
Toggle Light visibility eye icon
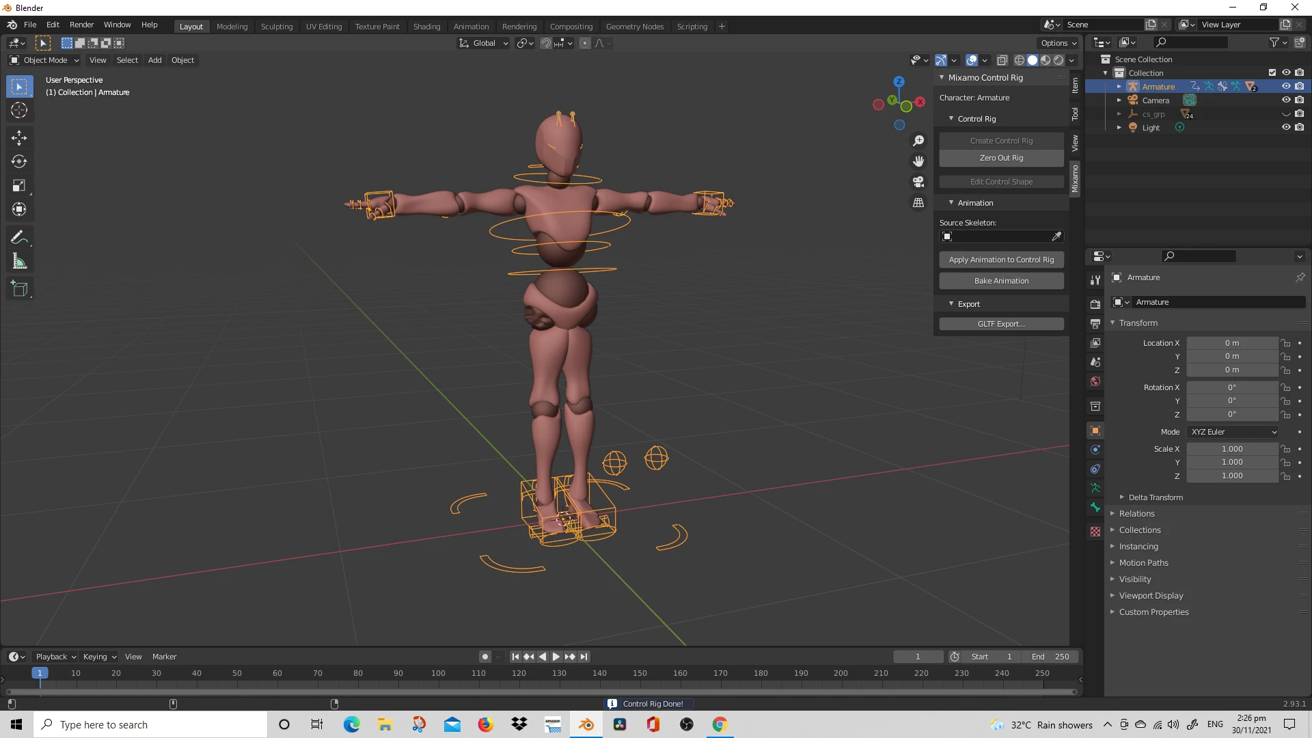[1285, 127]
